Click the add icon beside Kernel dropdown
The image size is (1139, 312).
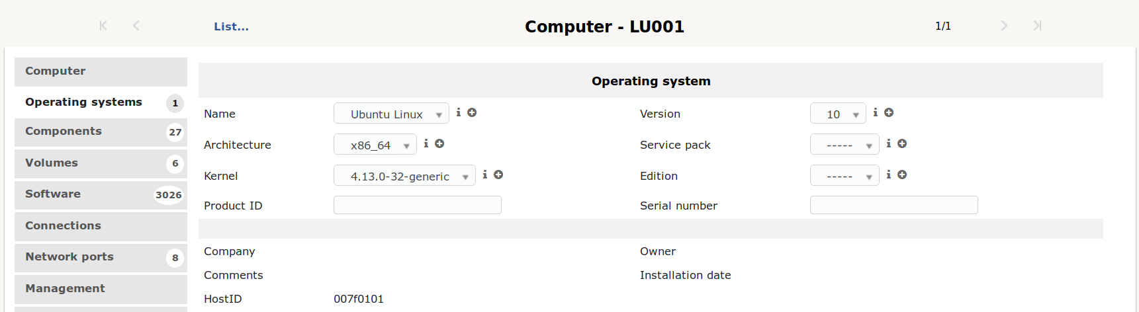point(498,175)
